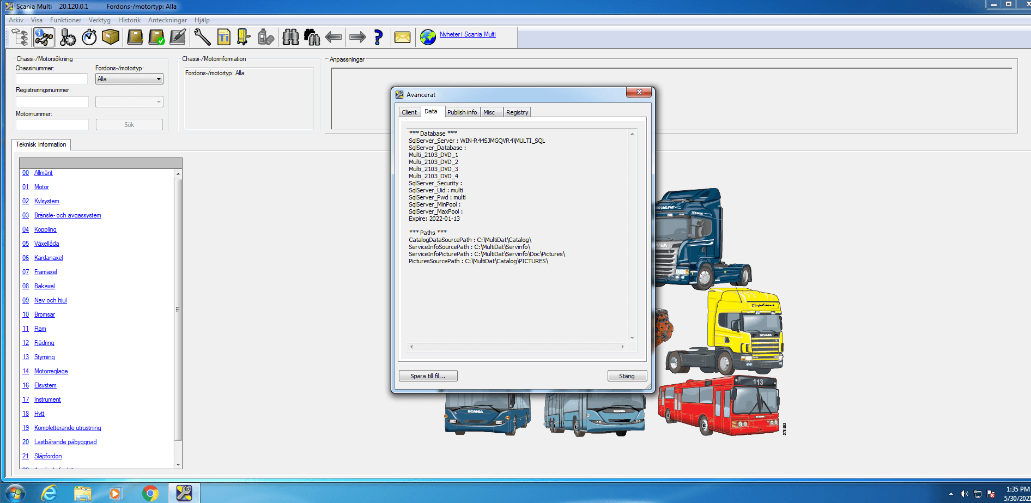This screenshot has height=503, width=1031.
Task: Select the Publish info tab
Action: (462, 112)
